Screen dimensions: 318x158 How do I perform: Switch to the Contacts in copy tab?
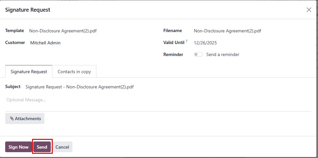pos(74,72)
